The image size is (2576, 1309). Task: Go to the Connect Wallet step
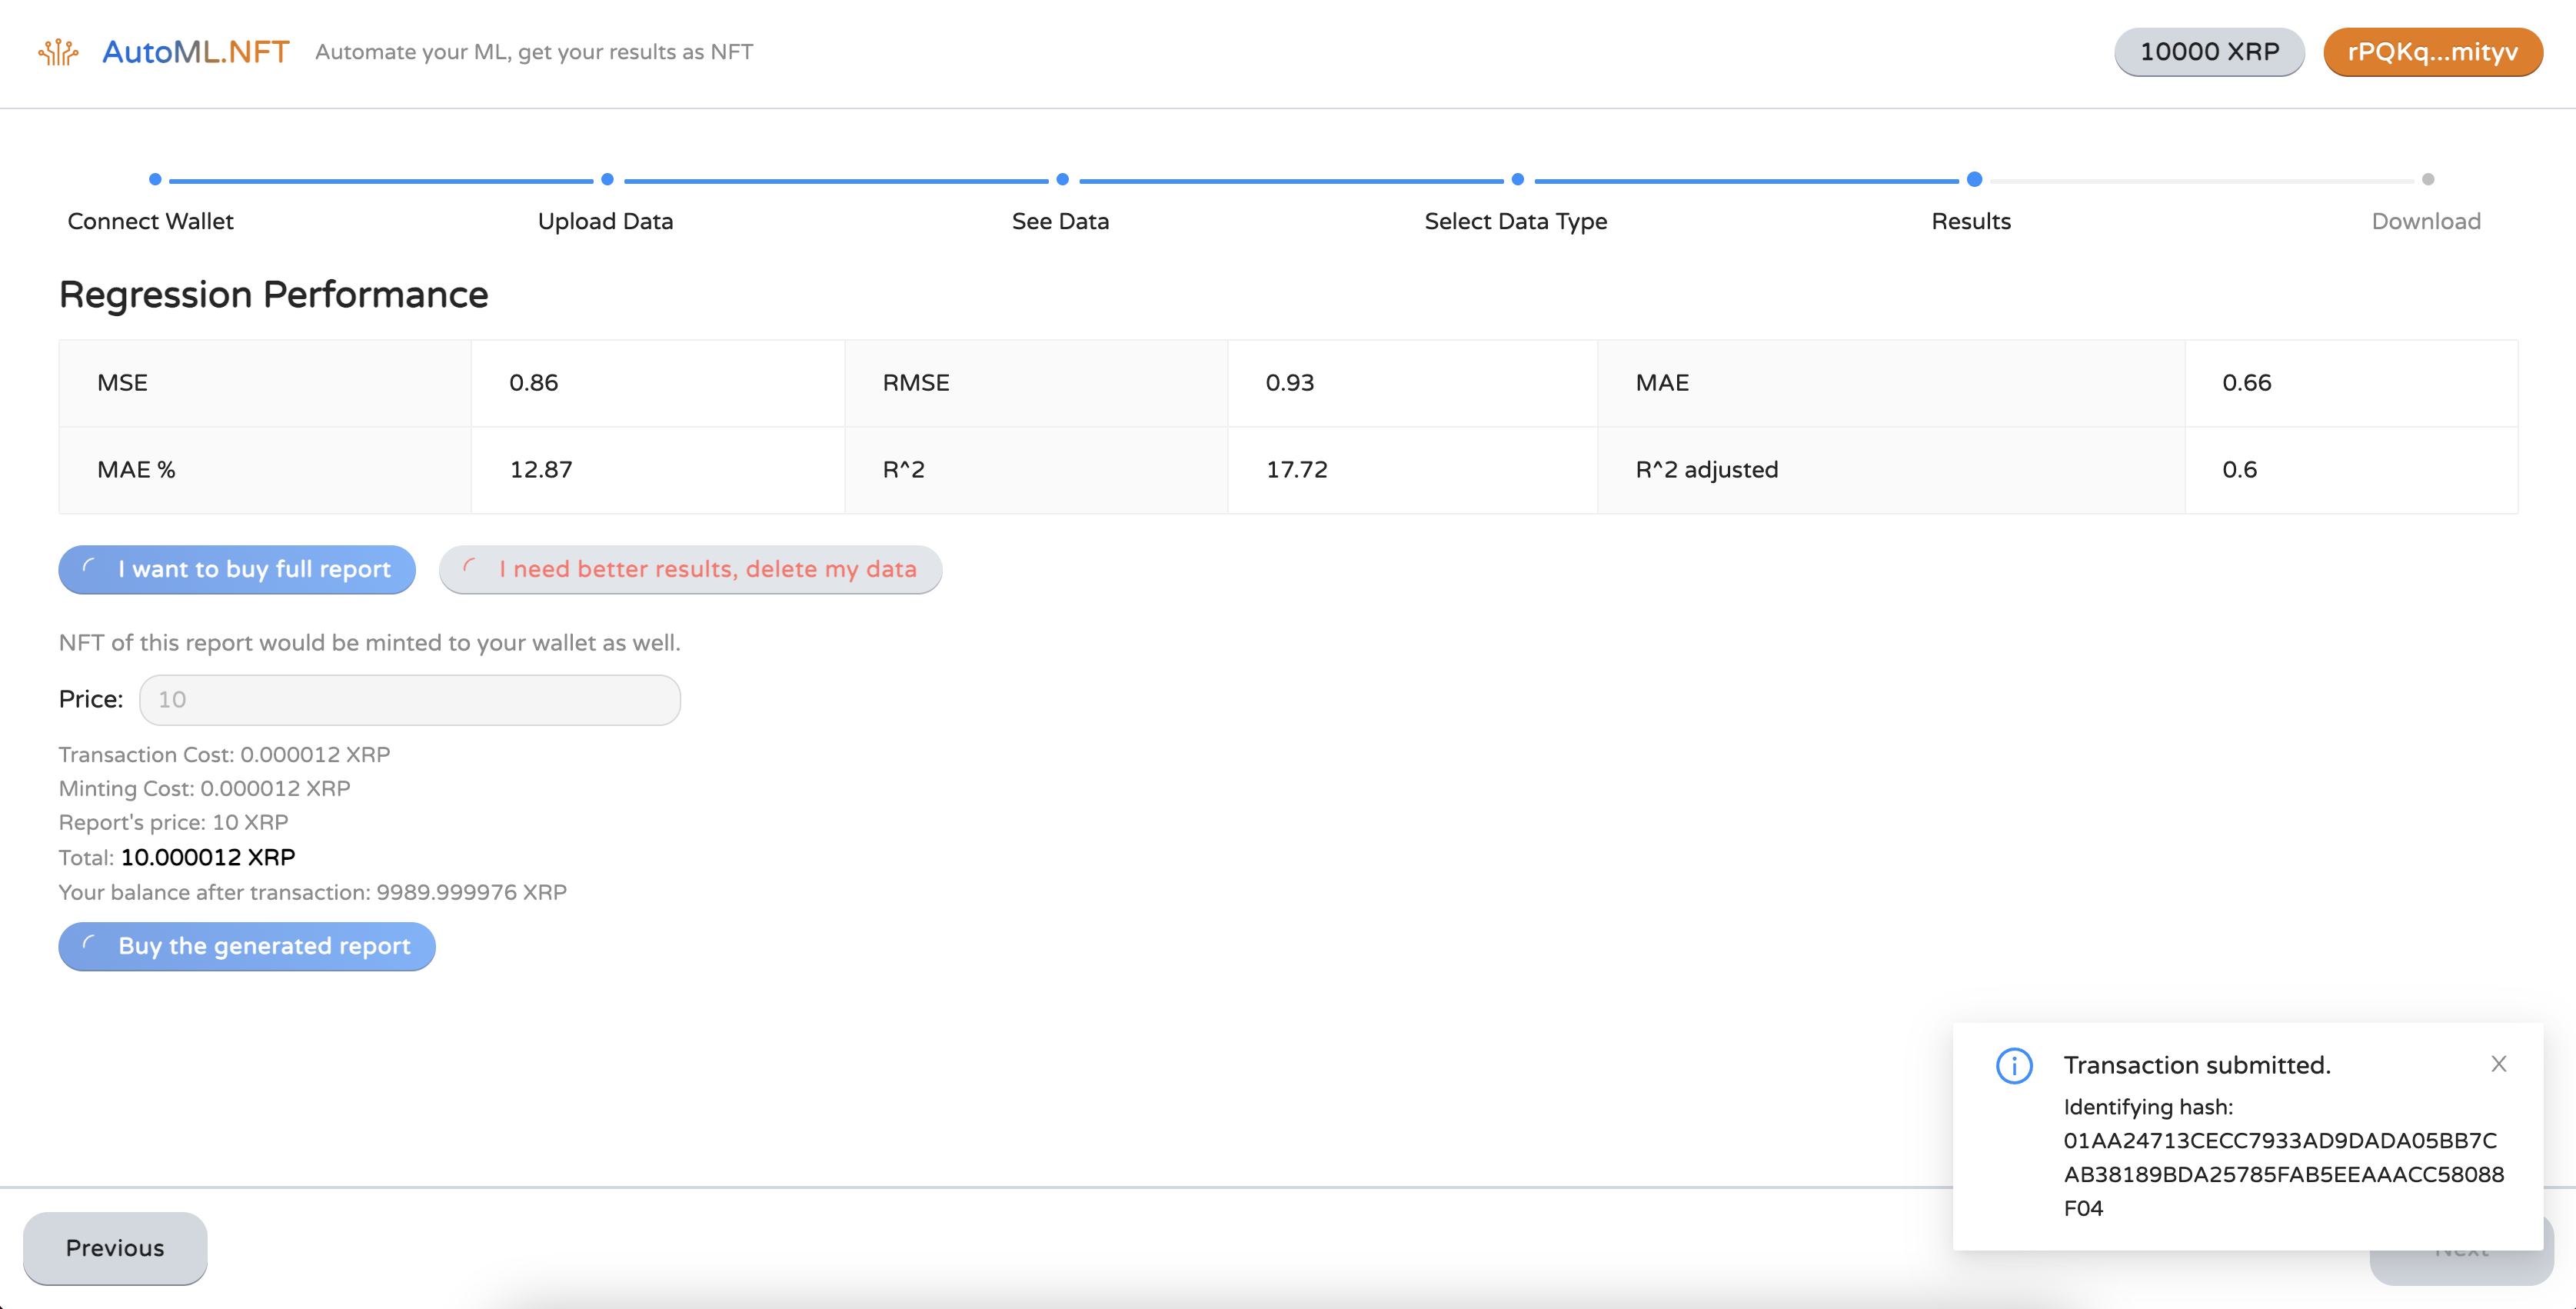click(x=151, y=221)
